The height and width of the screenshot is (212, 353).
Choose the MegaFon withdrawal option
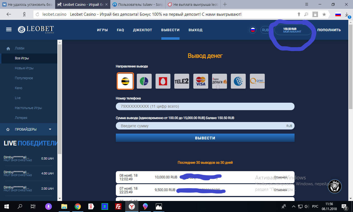tap(144, 81)
